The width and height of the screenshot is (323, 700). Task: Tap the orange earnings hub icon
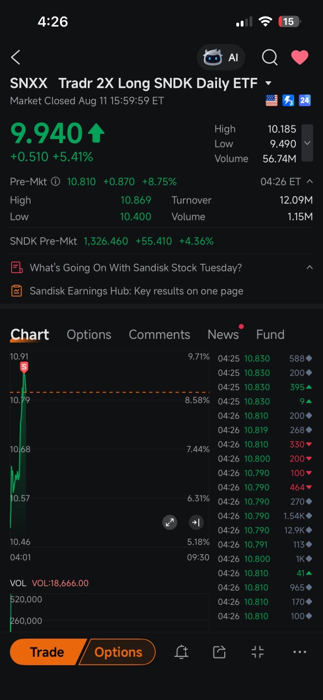point(17,291)
